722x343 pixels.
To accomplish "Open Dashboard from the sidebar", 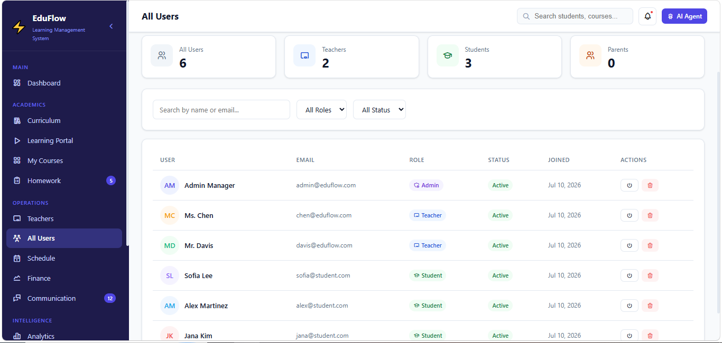I will point(64,83).
